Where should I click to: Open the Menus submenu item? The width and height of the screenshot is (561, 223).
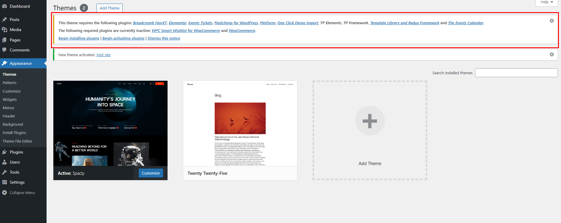click(8, 108)
